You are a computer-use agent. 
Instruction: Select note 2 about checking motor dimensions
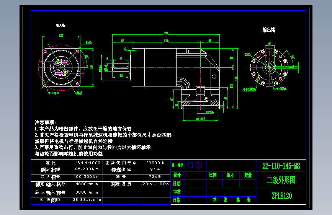(x=104, y=138)
